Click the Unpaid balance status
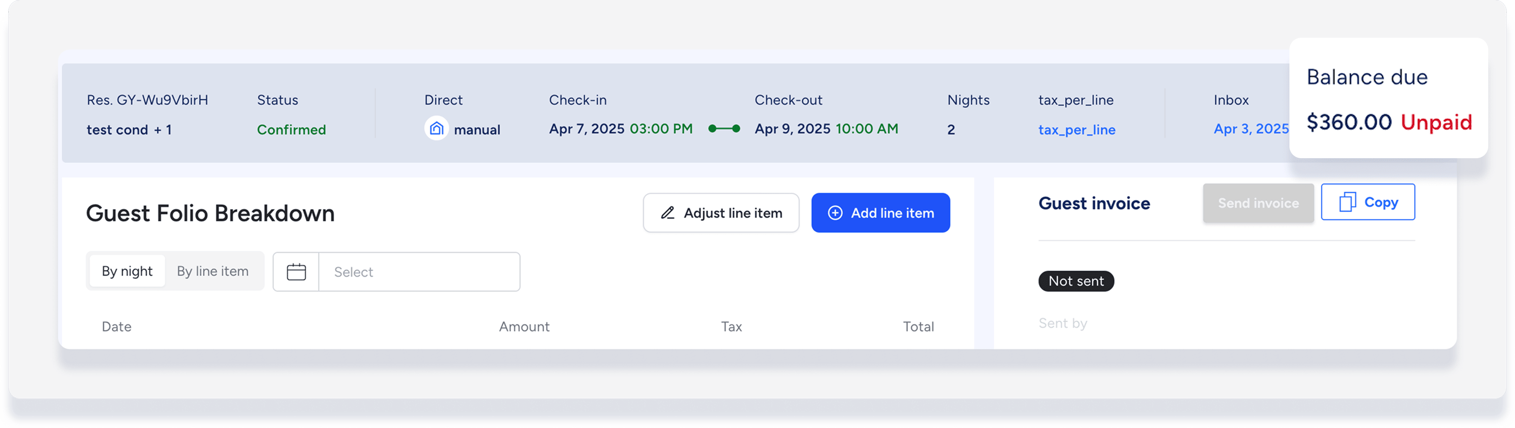Viewport: 1515px width, 428px height. [x=1436, y=122]
